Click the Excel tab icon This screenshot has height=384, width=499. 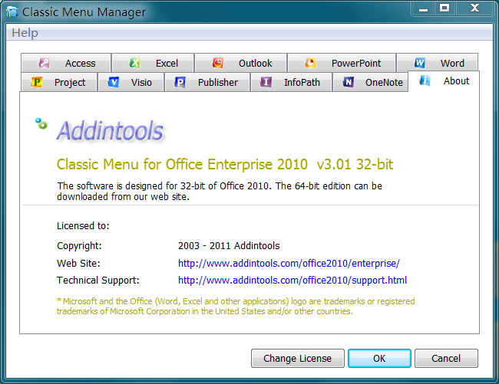tap(134, 64)
